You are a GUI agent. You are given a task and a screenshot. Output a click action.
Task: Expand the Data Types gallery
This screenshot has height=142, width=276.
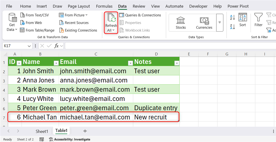(220, 22)
